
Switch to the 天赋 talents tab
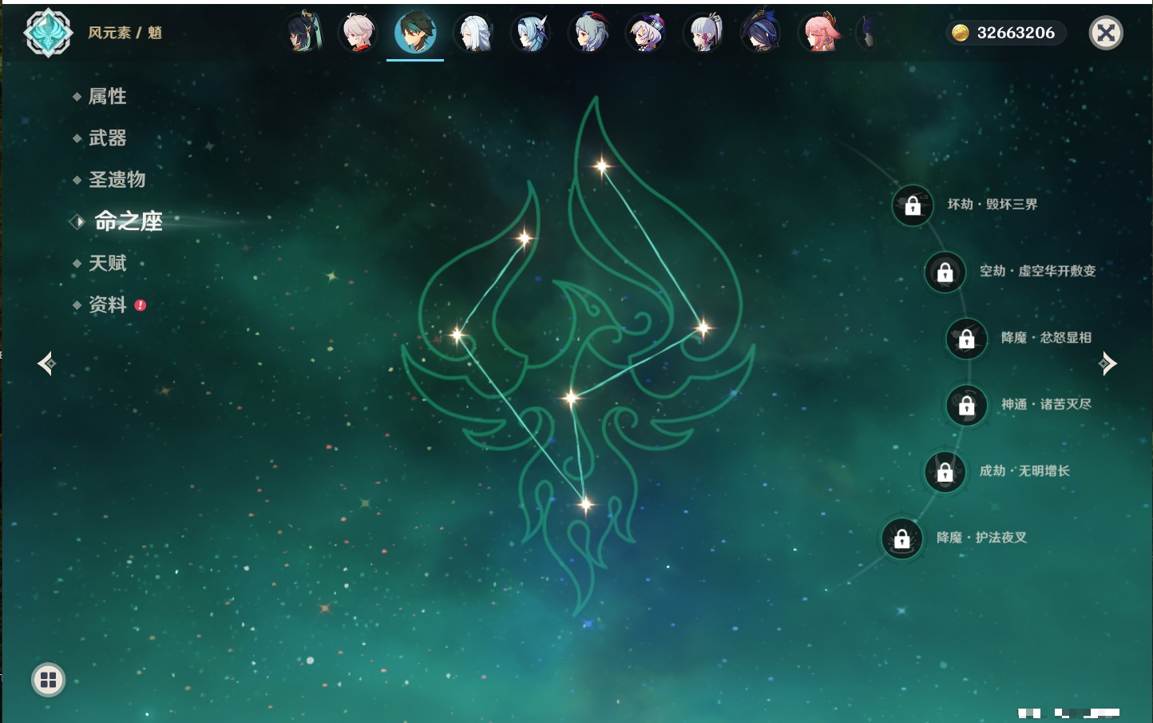107,263
